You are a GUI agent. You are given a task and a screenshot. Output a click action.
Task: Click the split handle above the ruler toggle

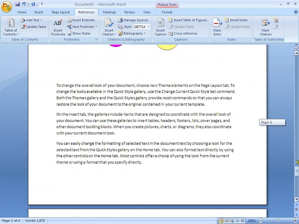pyautogui.click(x=296, y=45)
